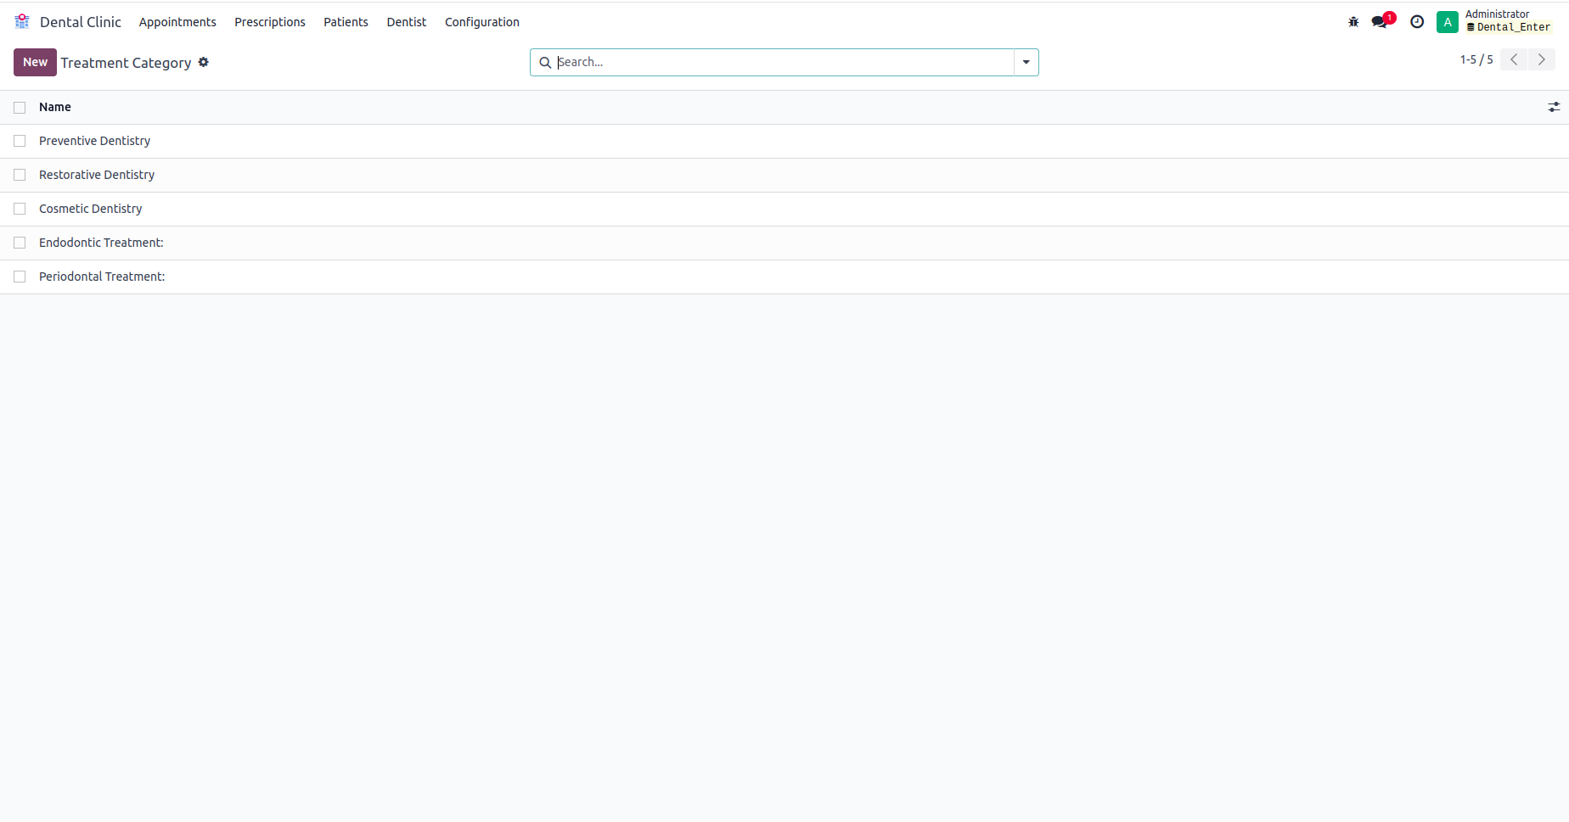Open the Dentist menu
The height and width of the screenshot is (822, 1569).
[x=407, y=22]
